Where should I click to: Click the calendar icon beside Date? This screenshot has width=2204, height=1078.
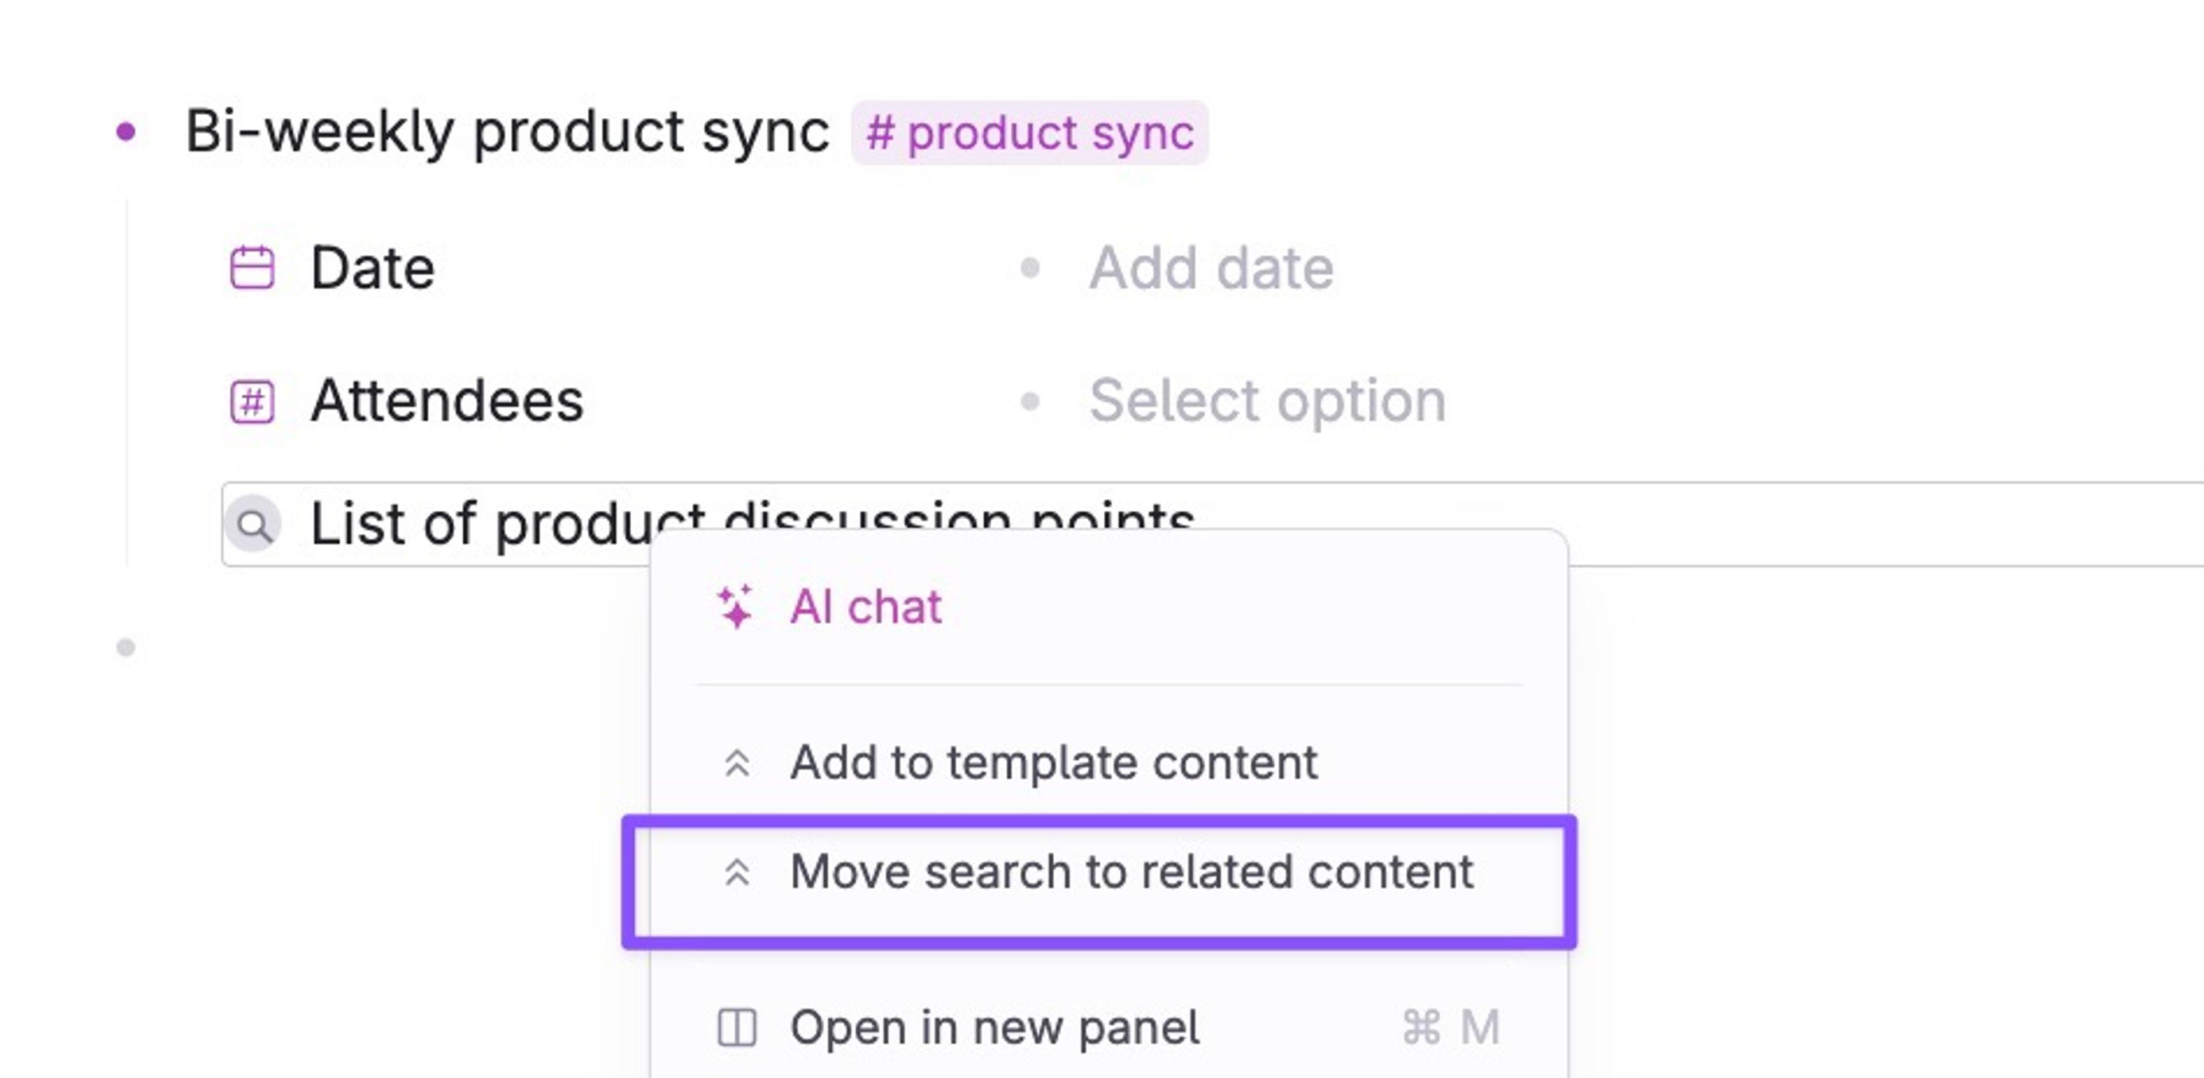(x=253, y=268)
